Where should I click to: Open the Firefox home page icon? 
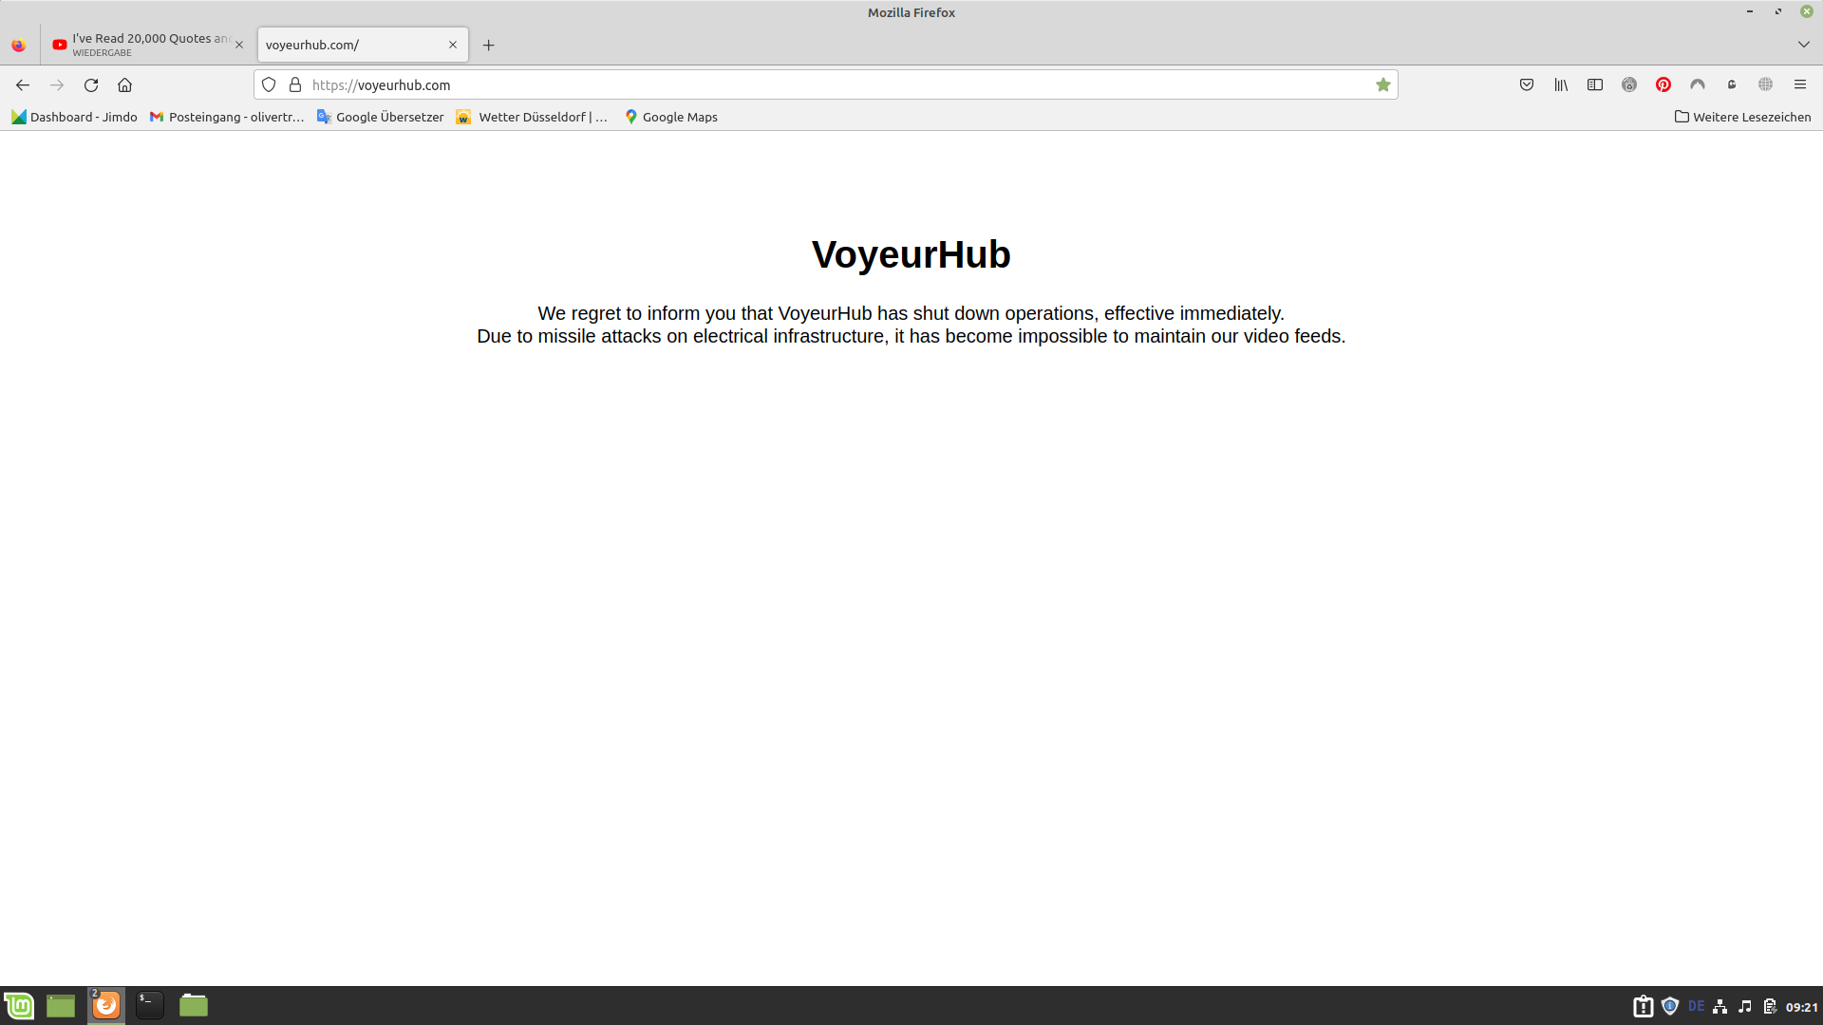tap(124, 84)
